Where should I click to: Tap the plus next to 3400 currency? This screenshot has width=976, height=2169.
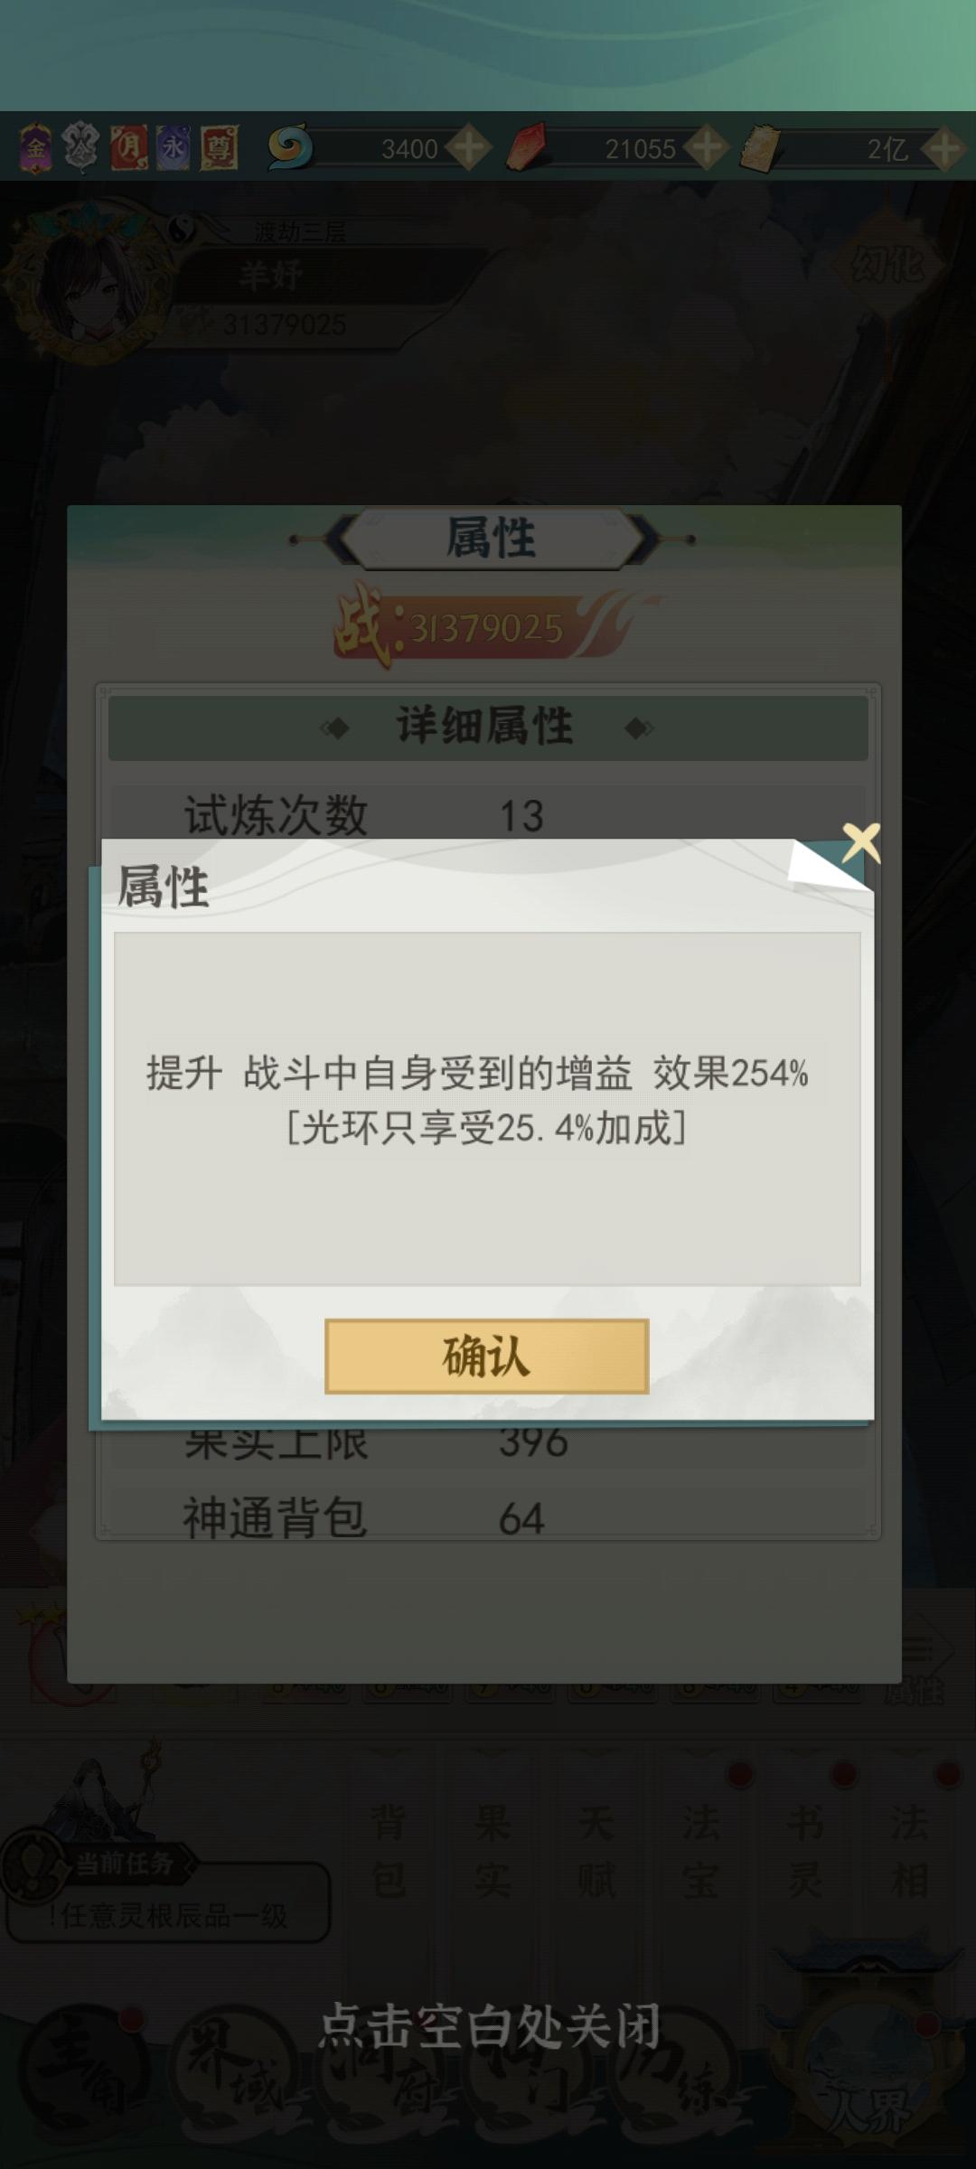(x=470, y=148)
